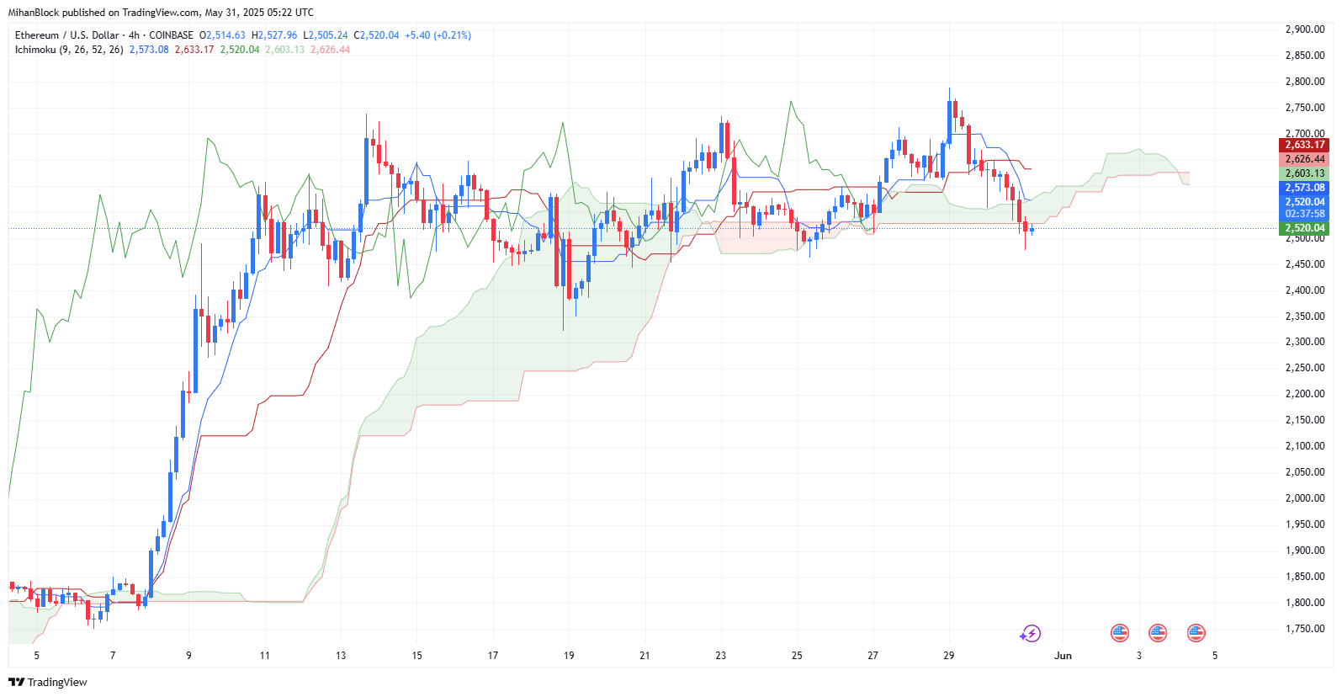Open the leftmost US flag economic event

click(1119, 633)
